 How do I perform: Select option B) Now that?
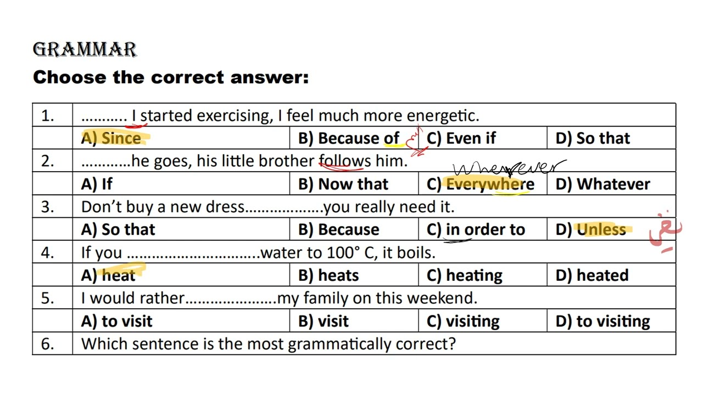tap(343, 184)
